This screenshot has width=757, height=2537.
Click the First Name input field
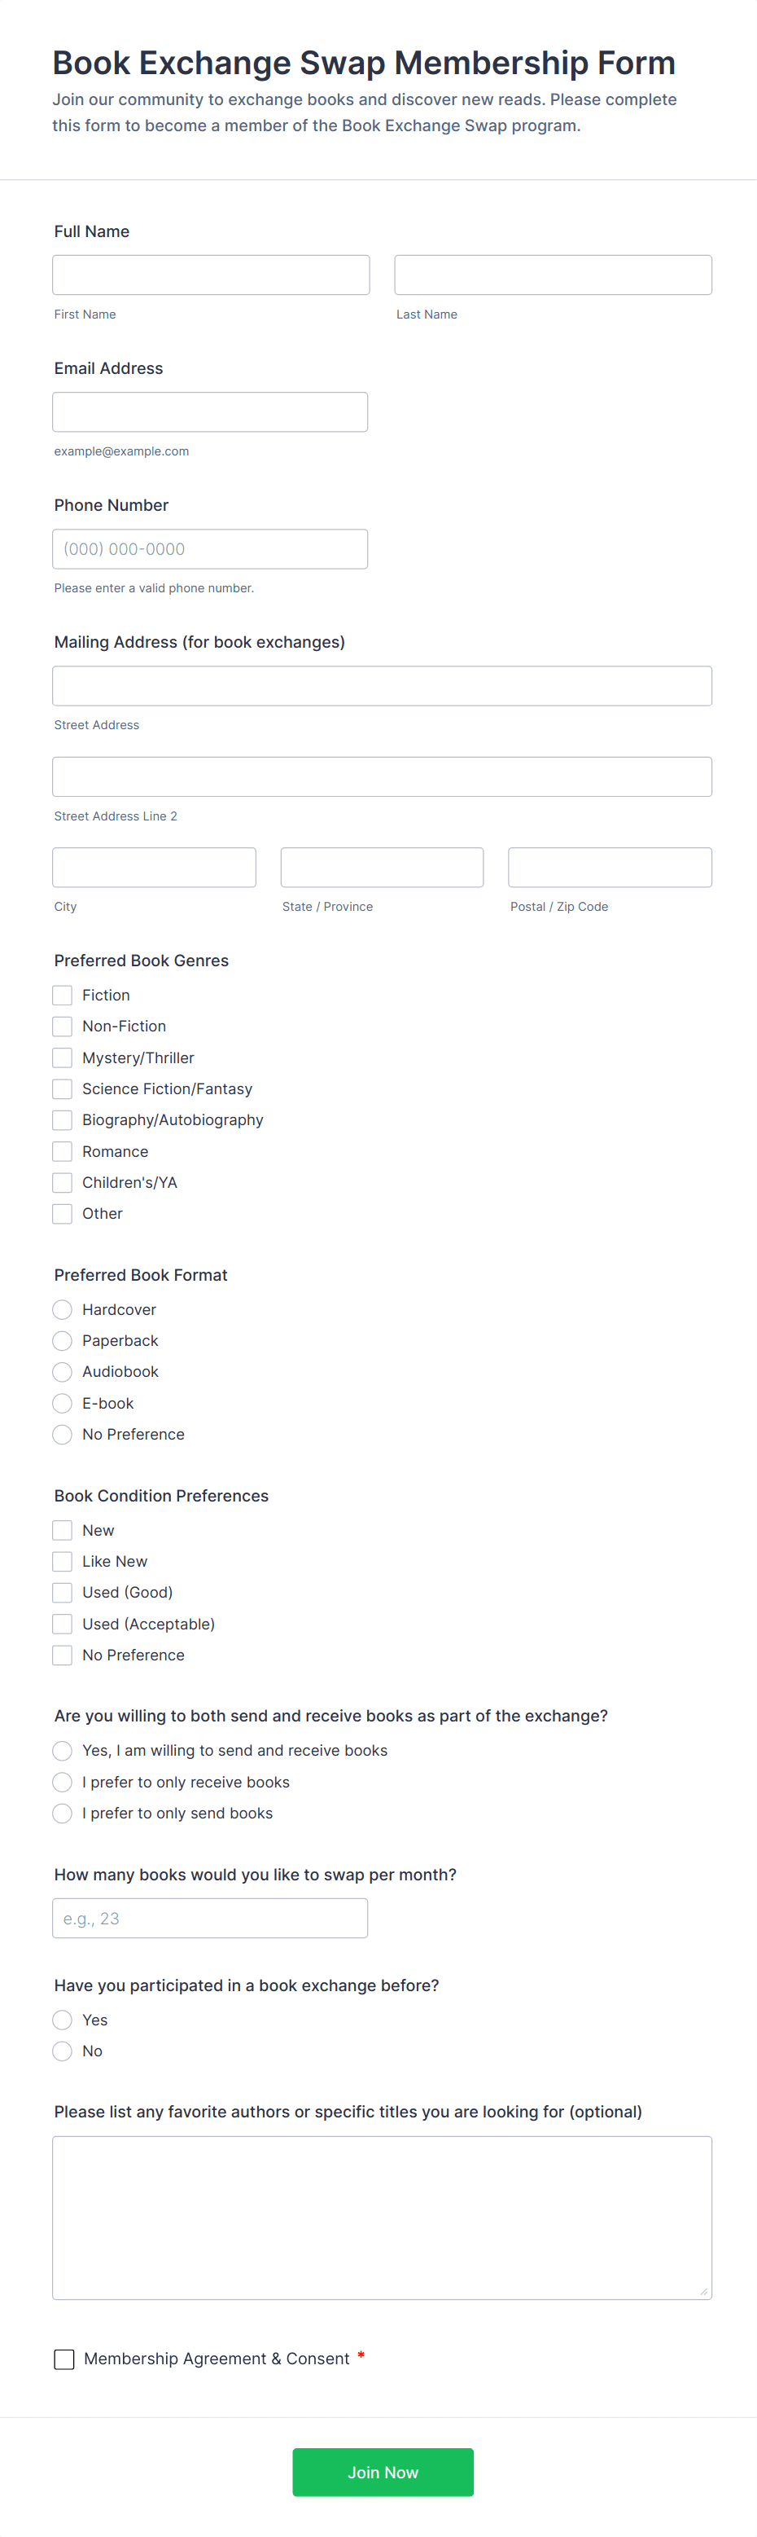pos(210,275)
